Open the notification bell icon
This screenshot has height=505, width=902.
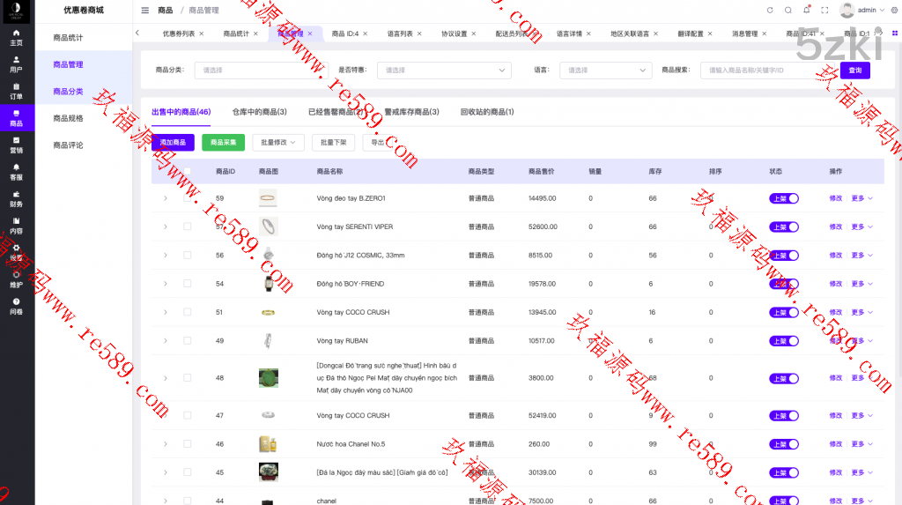pyautogui.click(x=806, y=11)
